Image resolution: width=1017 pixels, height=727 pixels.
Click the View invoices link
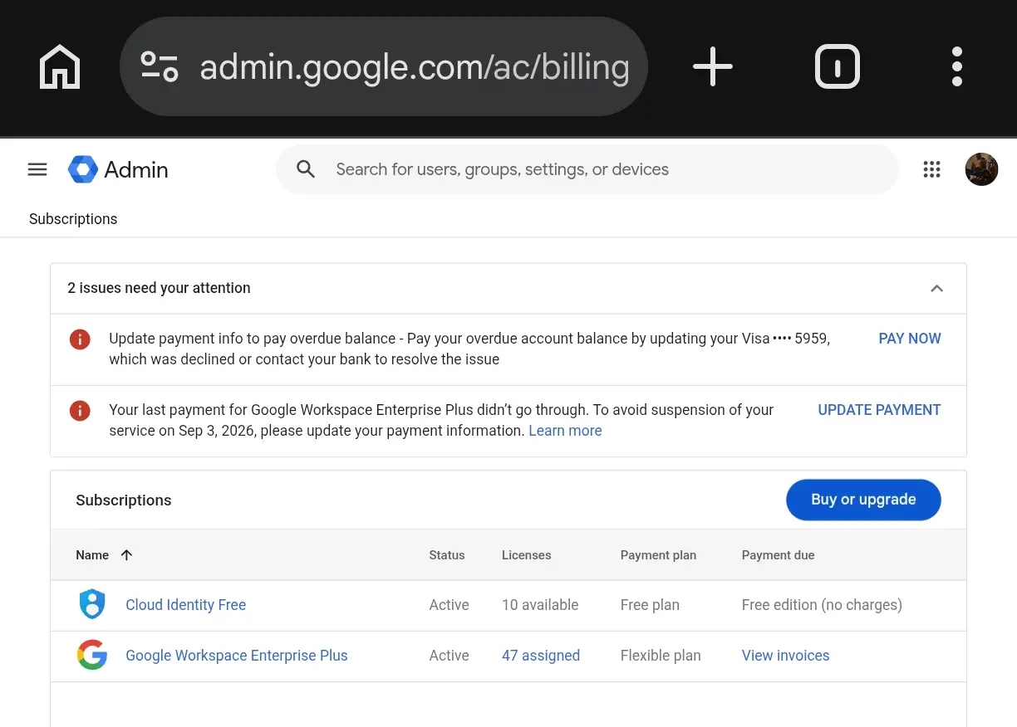coord(785,656)
